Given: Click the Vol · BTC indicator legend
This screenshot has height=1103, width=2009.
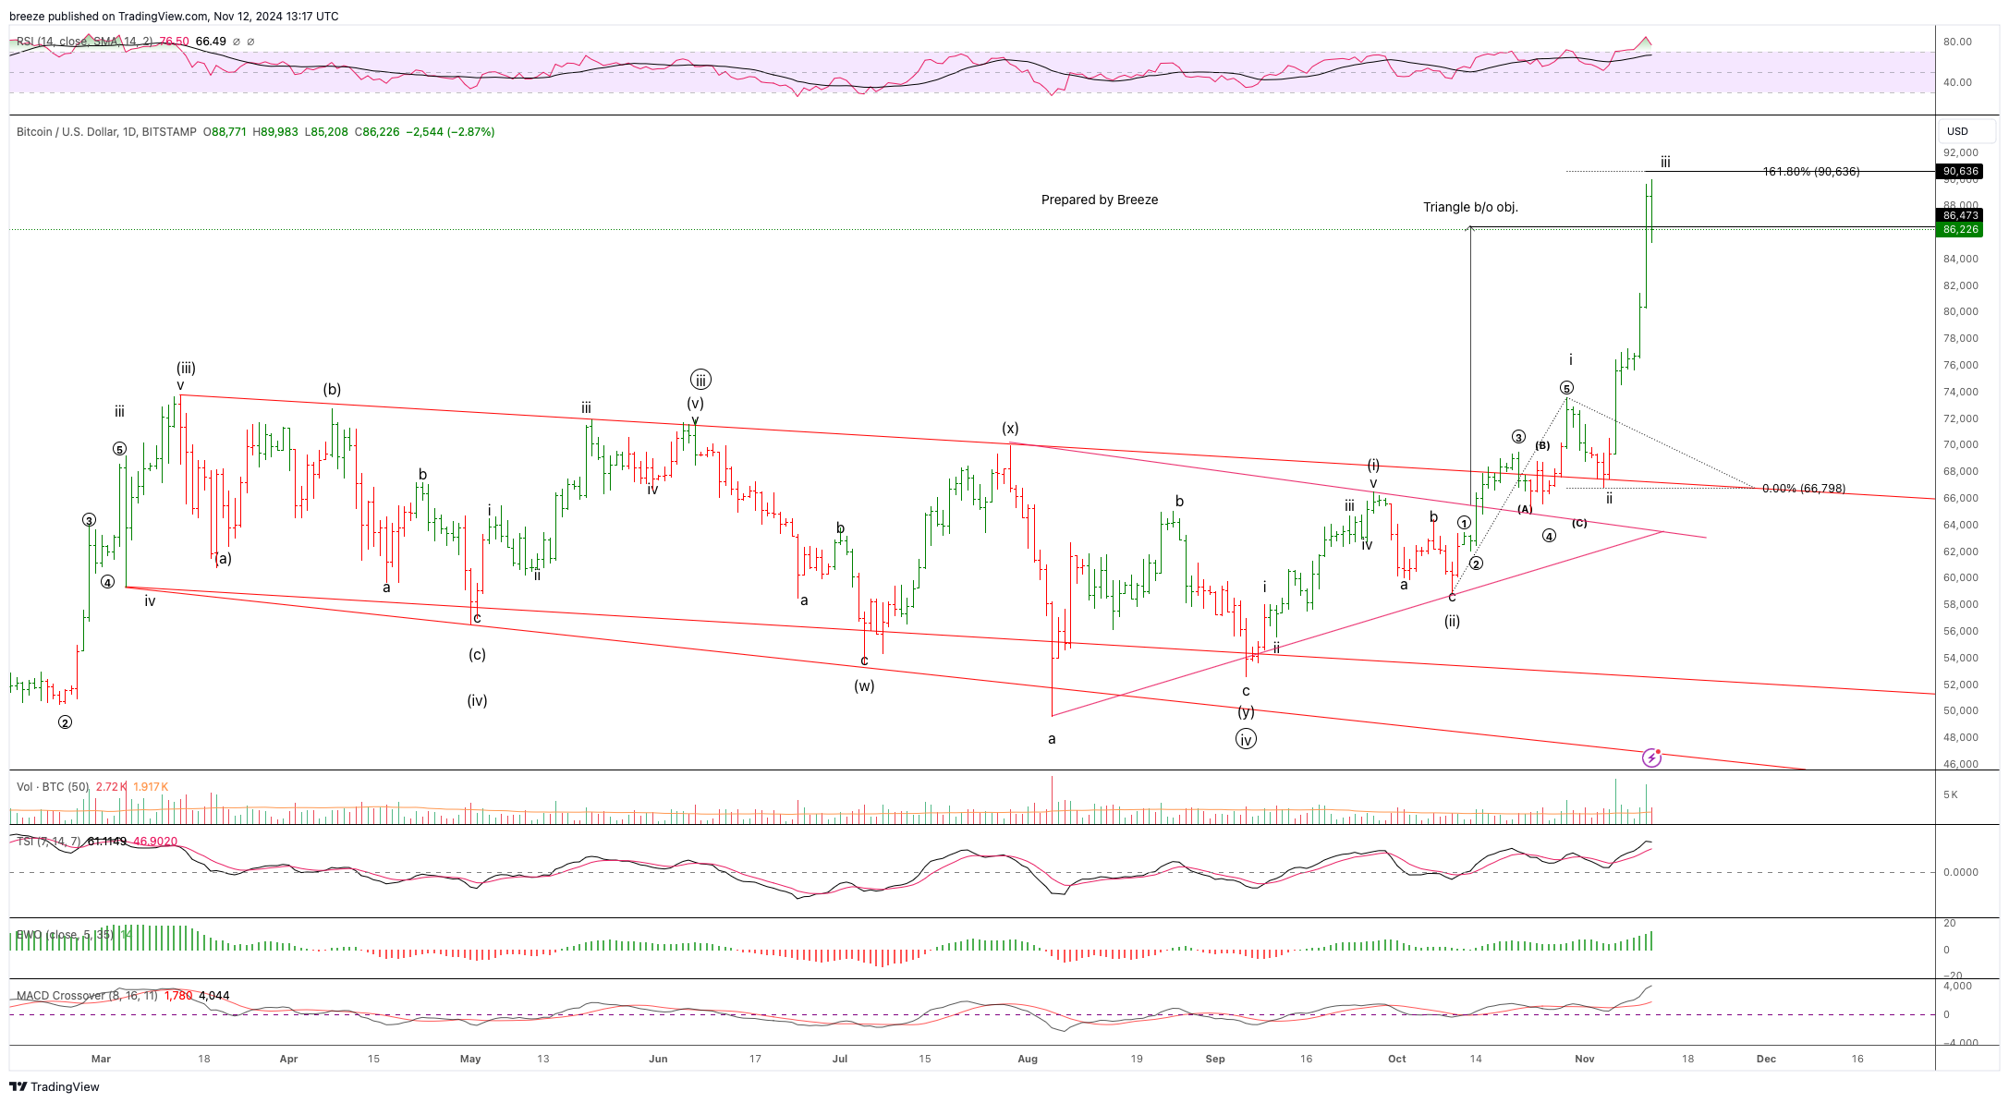Looking at the screenshot, I should 53,787.
